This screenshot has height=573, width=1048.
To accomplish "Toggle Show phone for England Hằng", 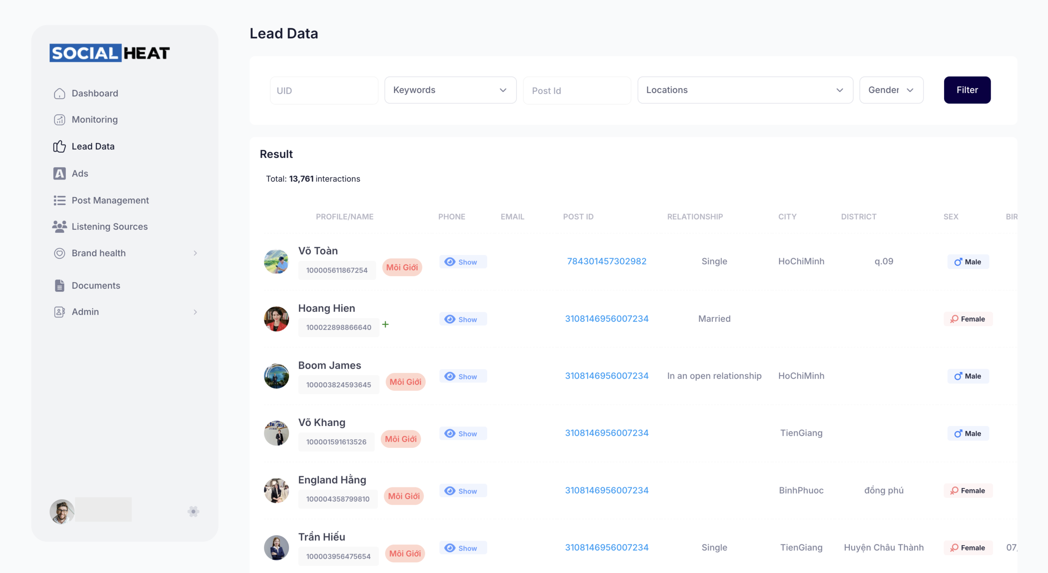I will coord(463,491).
